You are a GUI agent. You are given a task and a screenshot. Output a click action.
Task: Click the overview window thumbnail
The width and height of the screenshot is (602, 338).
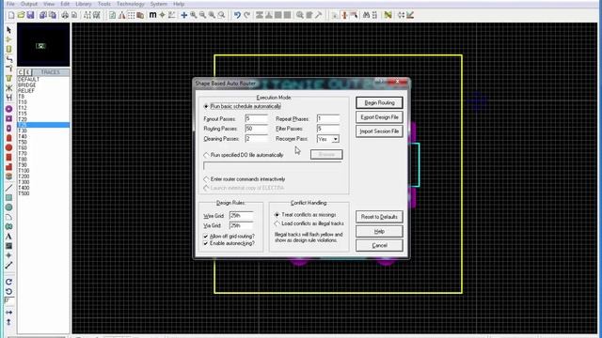(x=43, y=45)
